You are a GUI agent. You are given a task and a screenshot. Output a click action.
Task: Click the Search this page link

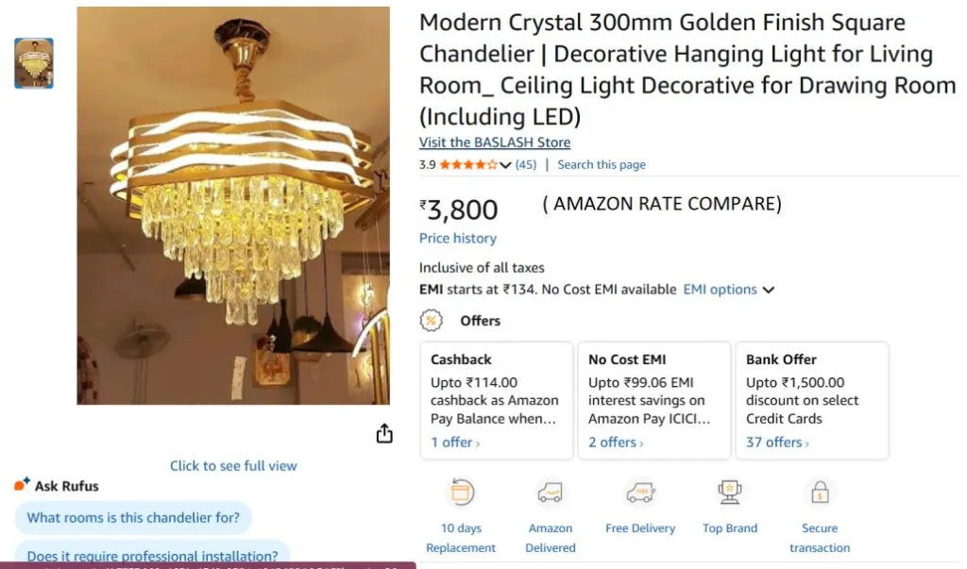pos(602,165)
